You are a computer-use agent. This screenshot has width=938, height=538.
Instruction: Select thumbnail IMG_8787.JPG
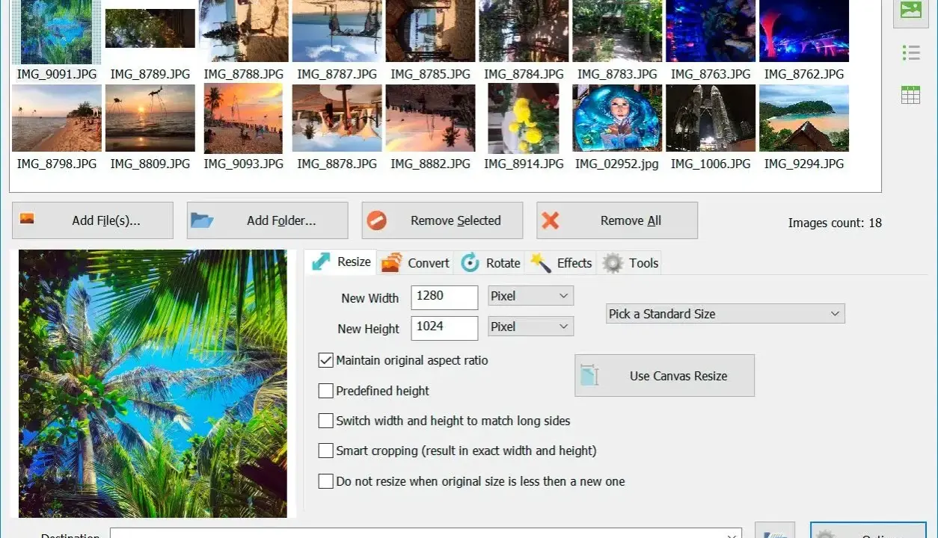337,31
